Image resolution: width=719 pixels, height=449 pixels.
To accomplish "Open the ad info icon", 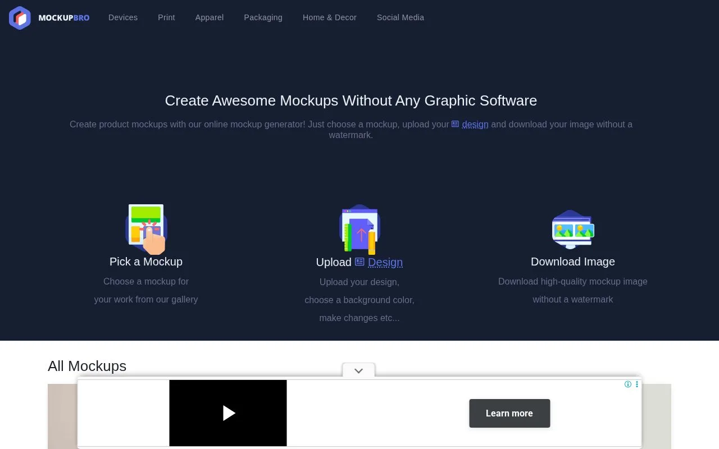I will [628, 384].
